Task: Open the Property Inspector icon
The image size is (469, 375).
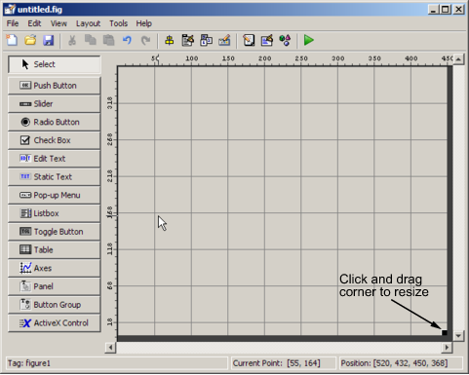Action: [266, 40]
